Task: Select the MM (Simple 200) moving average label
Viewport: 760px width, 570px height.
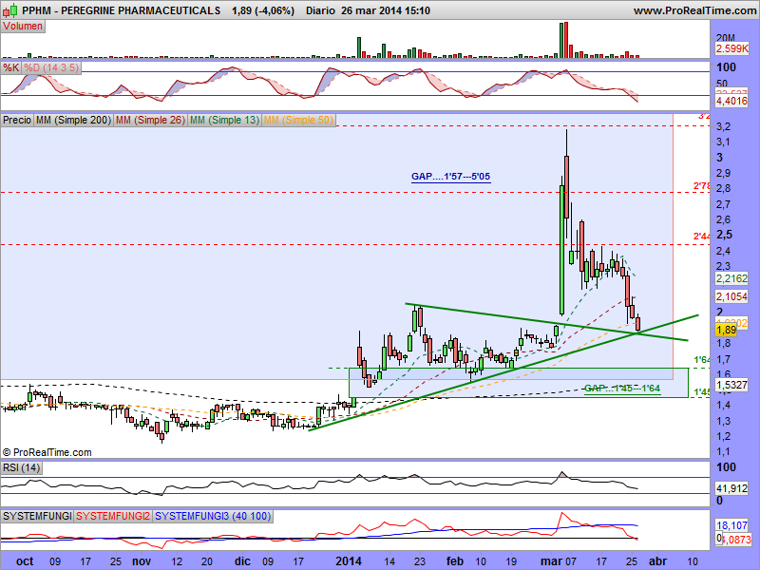Action: click(72, 121)
